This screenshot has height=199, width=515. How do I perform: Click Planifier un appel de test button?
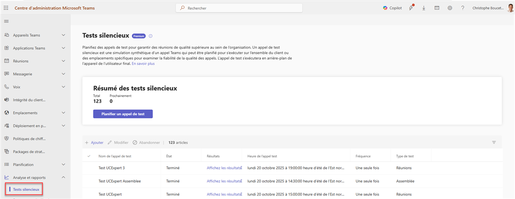tap(123, 114)
